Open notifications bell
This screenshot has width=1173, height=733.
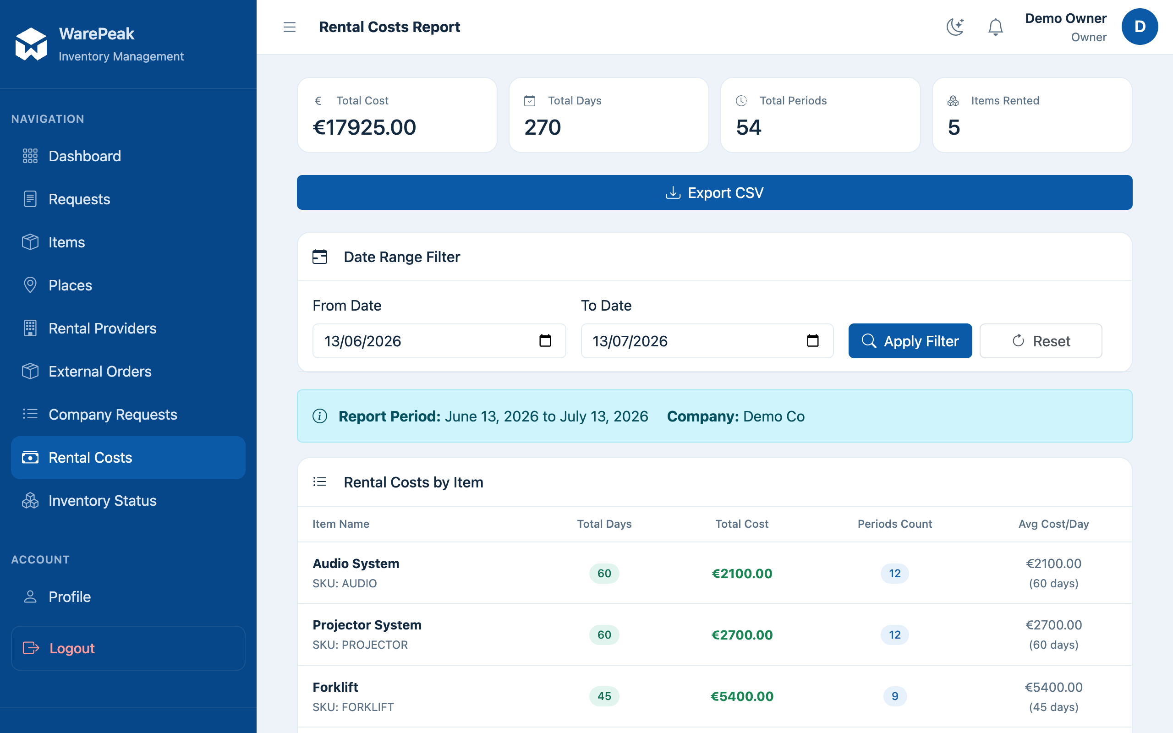[x=995, y=27]
